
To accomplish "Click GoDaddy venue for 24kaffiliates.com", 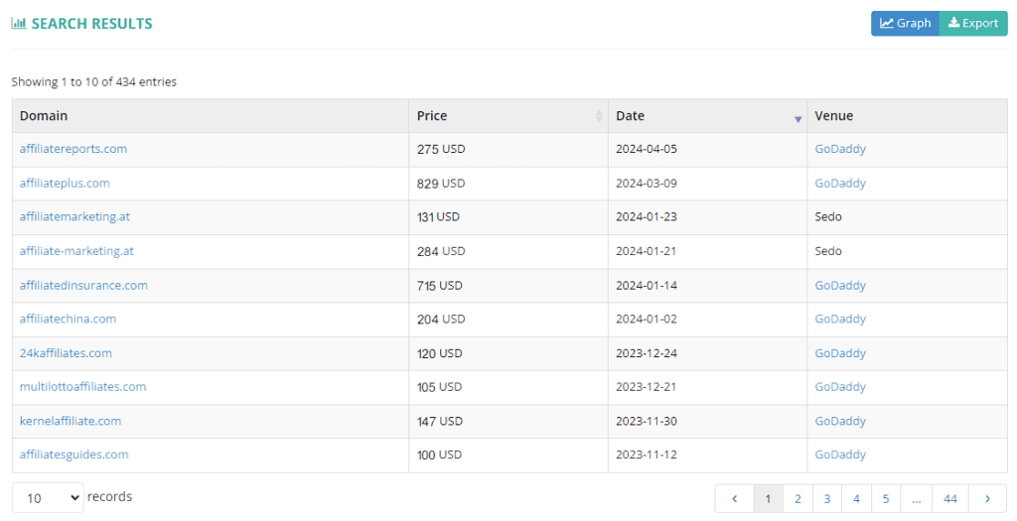I will [840, 354].
